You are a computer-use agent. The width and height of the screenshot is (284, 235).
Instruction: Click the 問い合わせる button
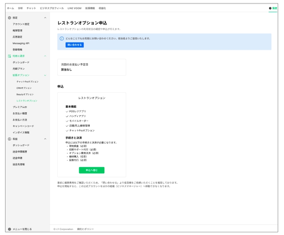(x=75, y=45)
